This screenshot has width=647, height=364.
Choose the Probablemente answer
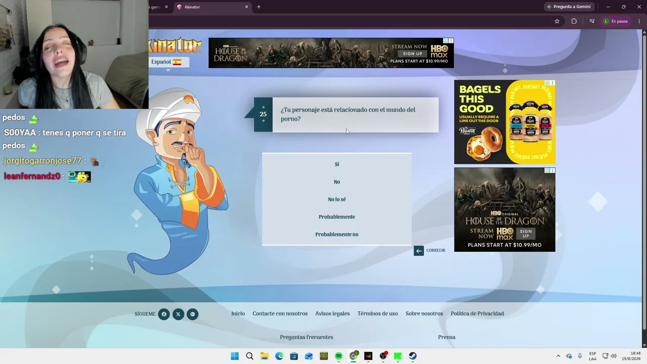337,217
